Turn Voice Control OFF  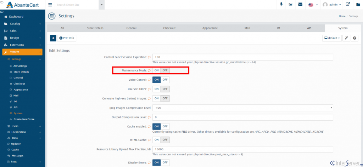[165, 80]
